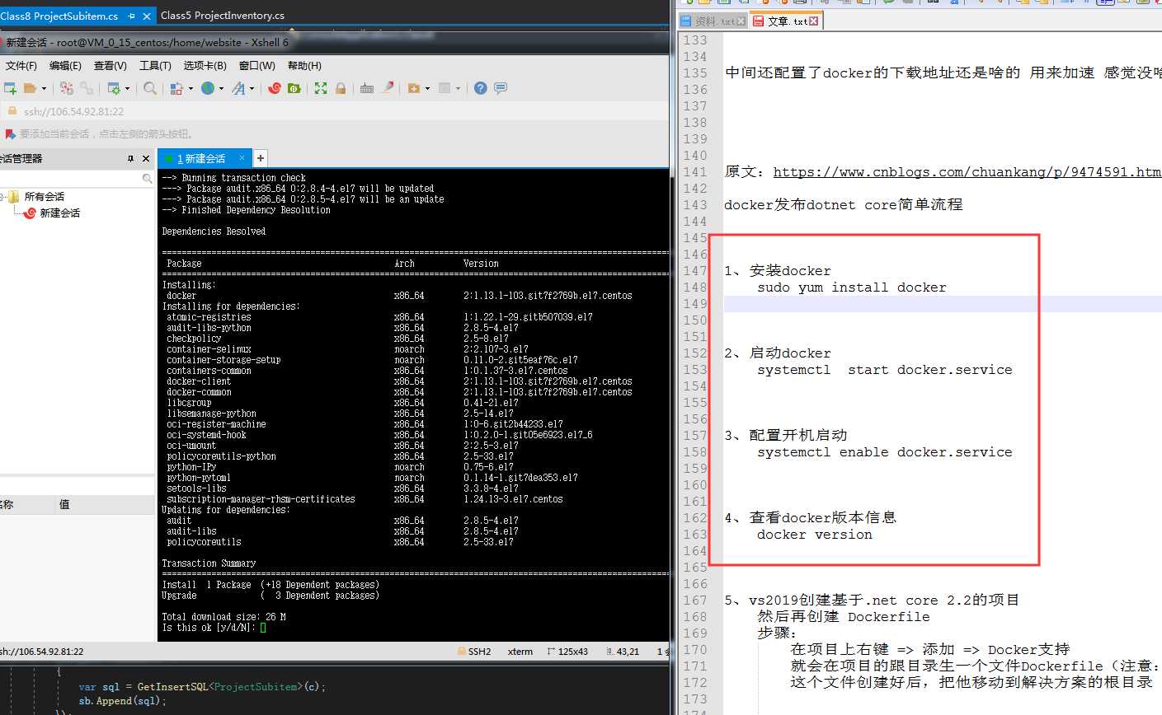Click the globe Encoding icon
This screenshot has width=1162, height=715.
[208, 88]
